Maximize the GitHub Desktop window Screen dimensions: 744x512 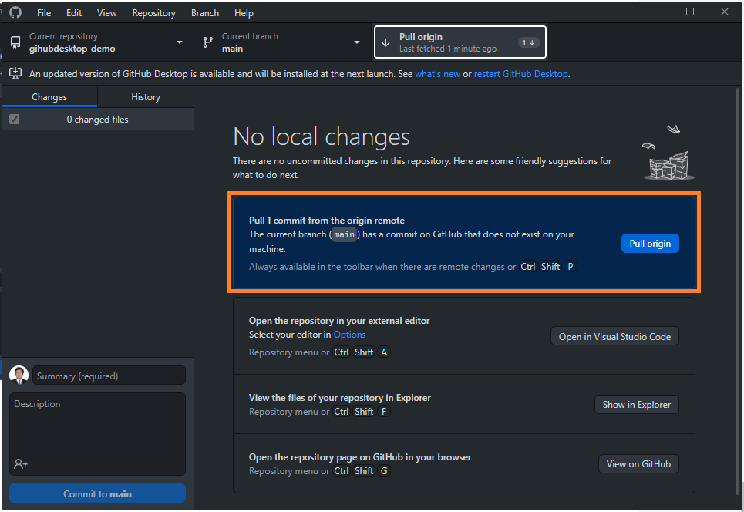pyautogui.click(x=690, y=12)
